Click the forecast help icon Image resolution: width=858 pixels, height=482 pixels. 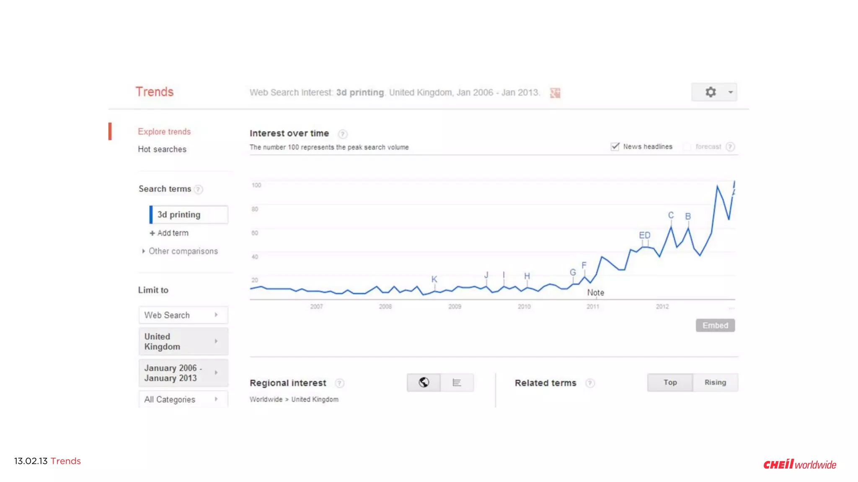(x=730, y=147)
